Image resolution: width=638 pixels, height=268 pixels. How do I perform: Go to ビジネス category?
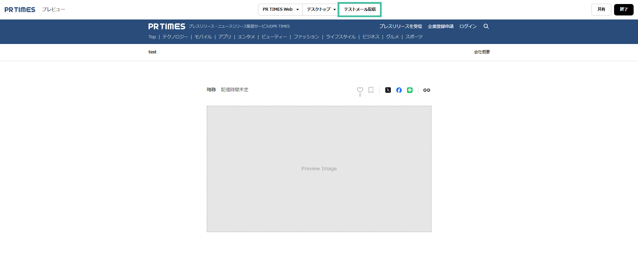coord(371,37)
